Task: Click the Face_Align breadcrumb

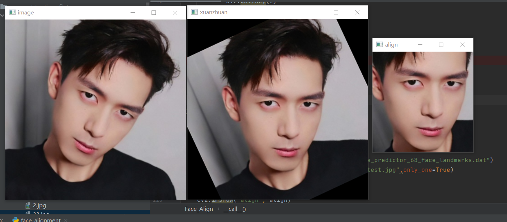Action: pyautogui.click(x=199, y=209)
